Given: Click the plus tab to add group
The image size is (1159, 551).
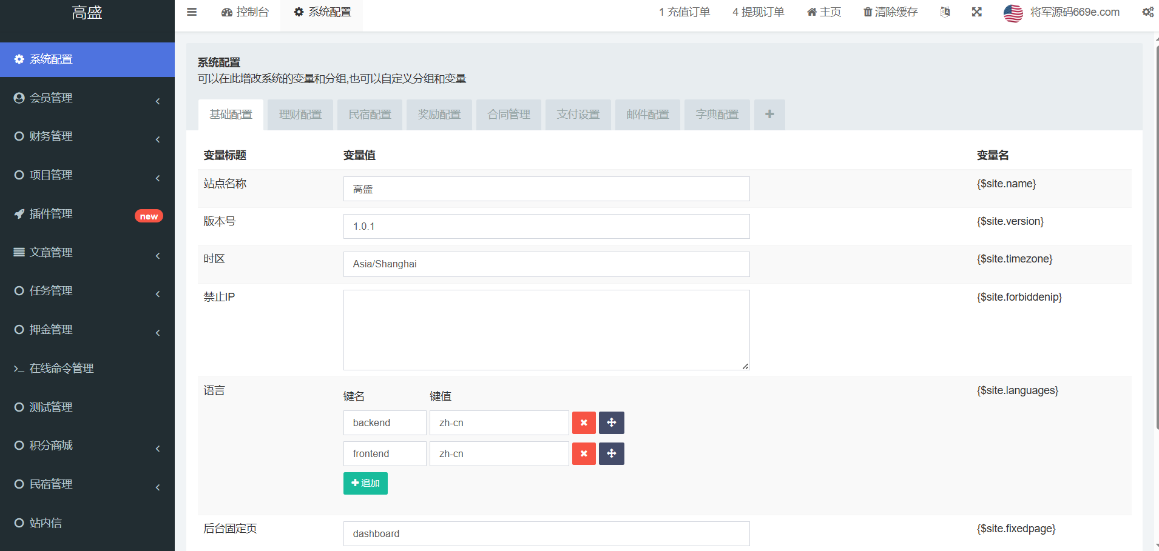Looking at the screenshot, I should [x=769, y=115].
